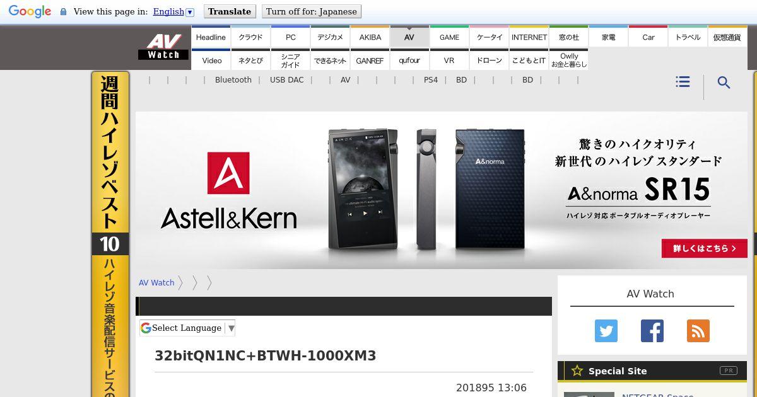Open the こどもとIT tab
The image size is (757, 397).
(x=529, y=60)
